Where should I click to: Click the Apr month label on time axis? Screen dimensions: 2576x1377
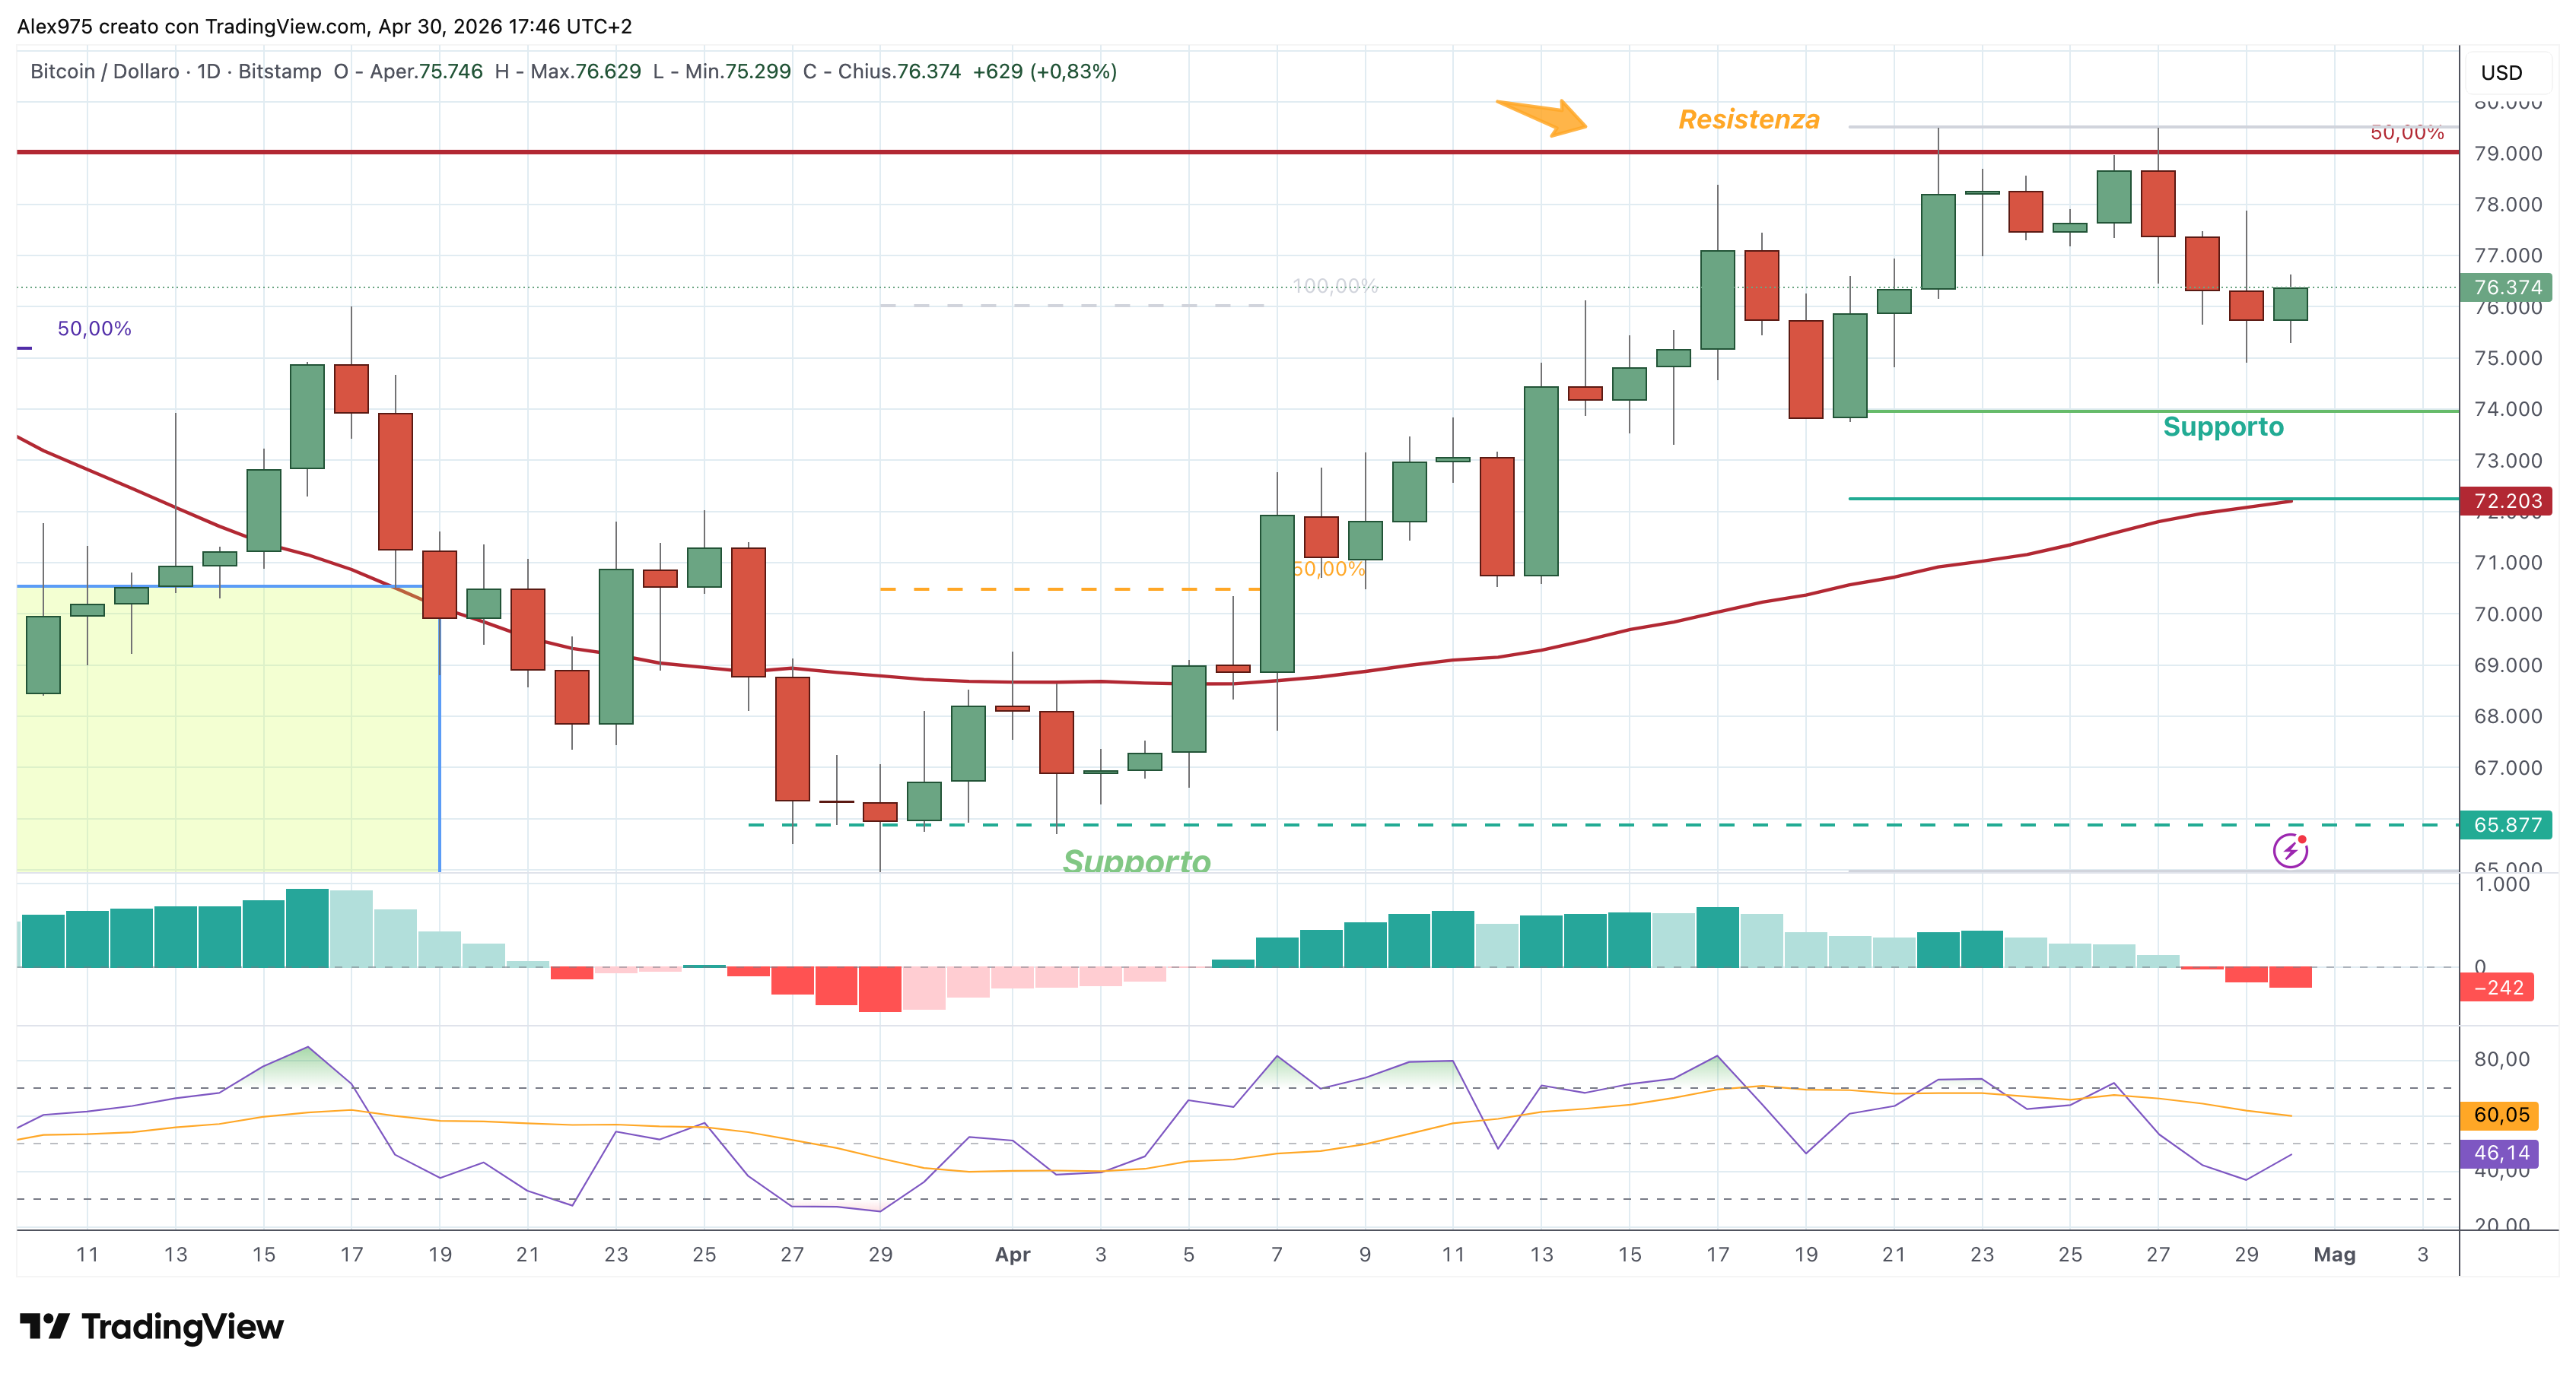coord(1012,1255)
